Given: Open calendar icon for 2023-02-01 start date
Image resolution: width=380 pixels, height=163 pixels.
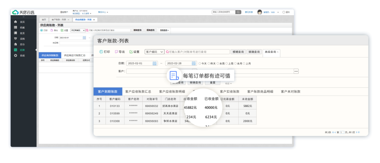Looking at the screenshot, I should pos(155,64).
